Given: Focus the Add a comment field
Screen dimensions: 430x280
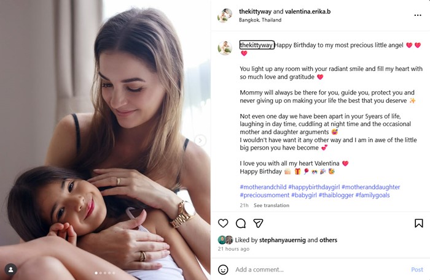Looking at the screenshot, I should coord(319,270).
